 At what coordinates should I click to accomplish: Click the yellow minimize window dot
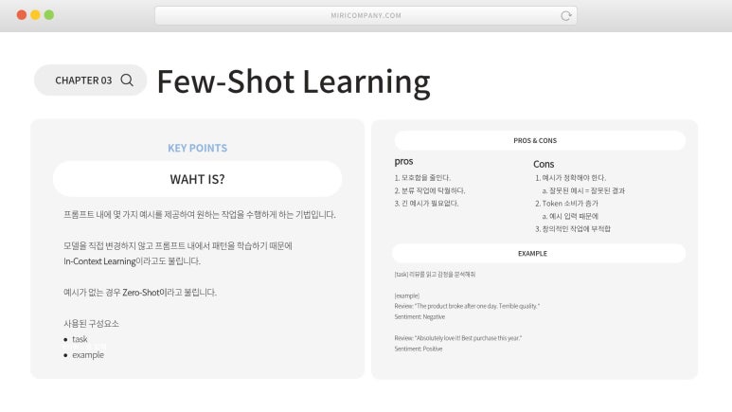pyautogui.click(x=35, y=15)
